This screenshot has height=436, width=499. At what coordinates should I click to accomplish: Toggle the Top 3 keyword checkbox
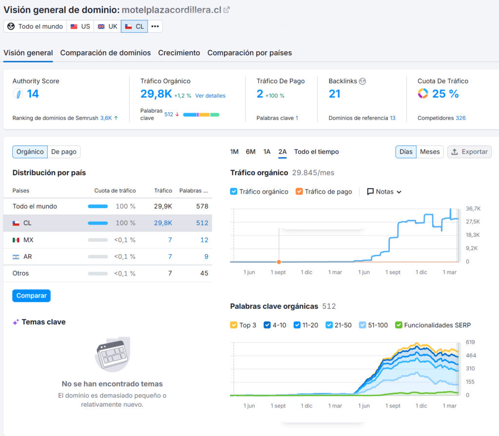(233, 325)
